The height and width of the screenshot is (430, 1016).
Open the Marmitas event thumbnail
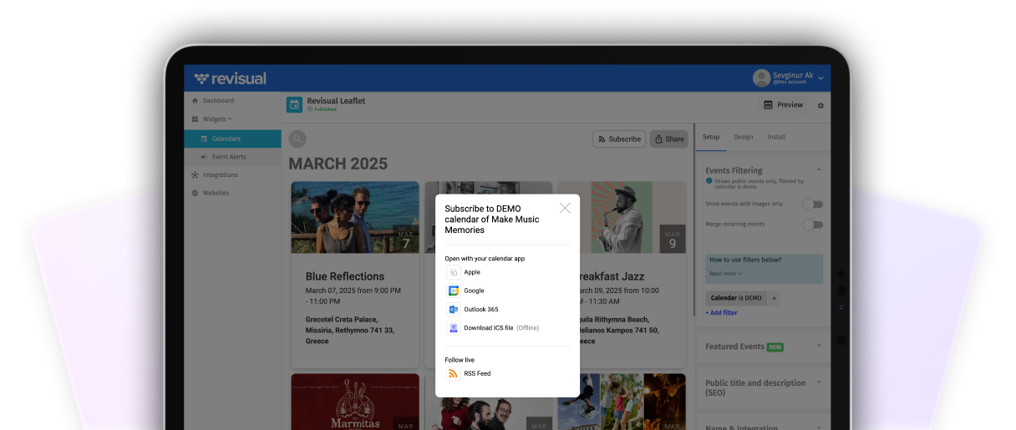pos(355,402)
